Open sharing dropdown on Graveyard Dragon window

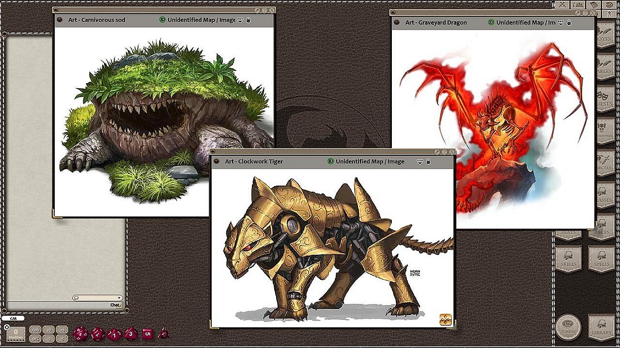click(561, 23)
